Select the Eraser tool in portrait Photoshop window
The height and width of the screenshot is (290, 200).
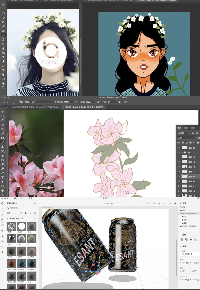coord(3,49)
